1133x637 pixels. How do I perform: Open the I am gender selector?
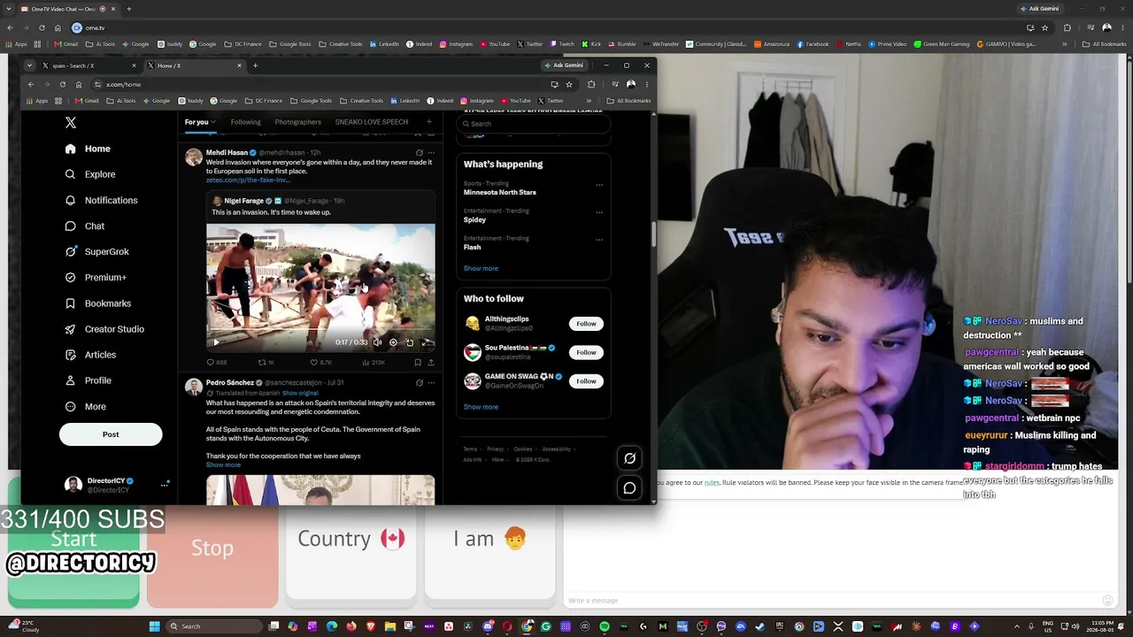coord(489,539)
